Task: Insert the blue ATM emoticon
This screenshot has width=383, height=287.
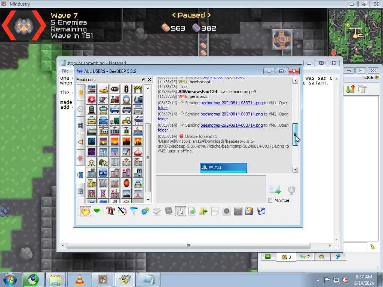Action: click(103, 173)
